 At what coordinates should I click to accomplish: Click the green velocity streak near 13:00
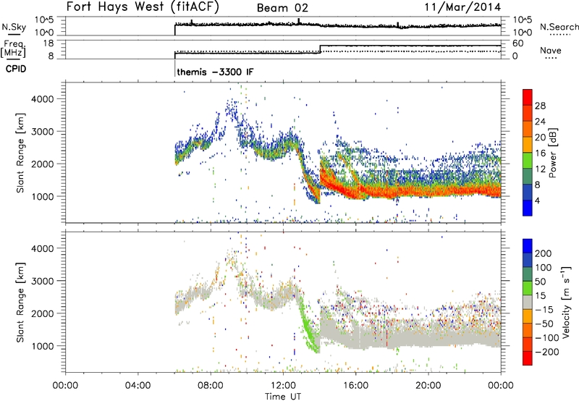(307, 324)
